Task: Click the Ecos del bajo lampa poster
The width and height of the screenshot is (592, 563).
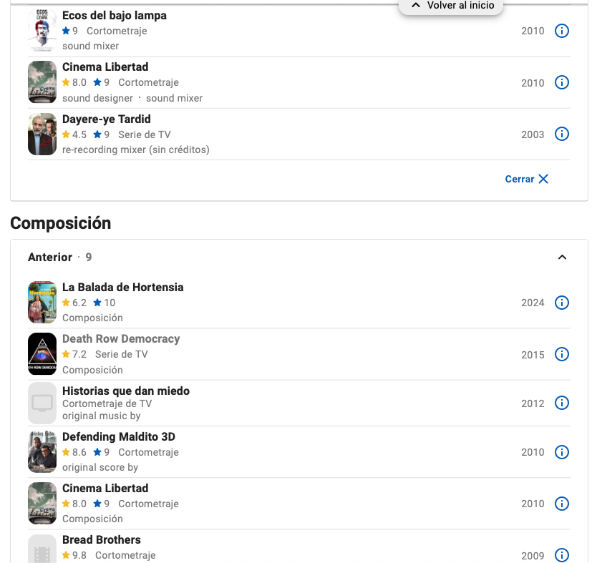Action: point(42,31)
